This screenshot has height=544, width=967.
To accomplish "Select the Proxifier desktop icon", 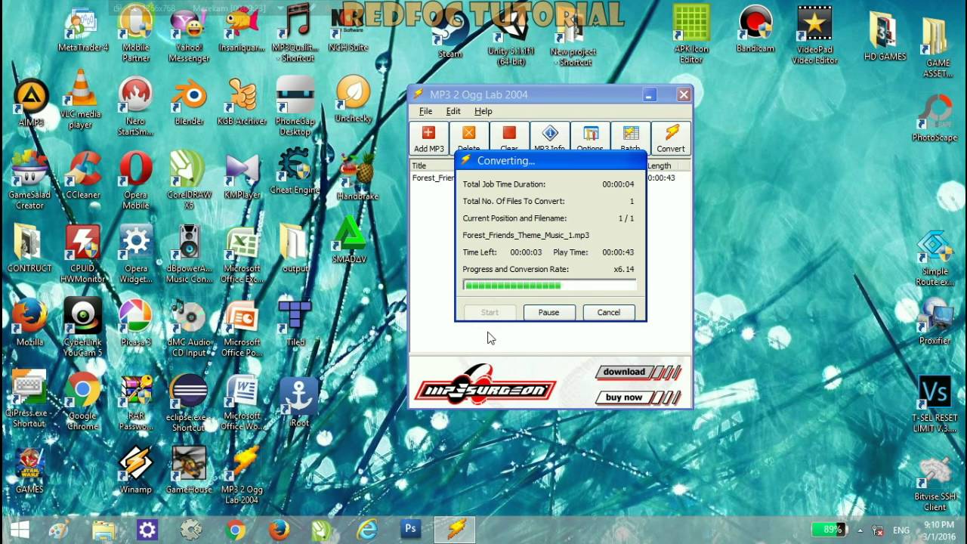I will (x=935, y=323).
